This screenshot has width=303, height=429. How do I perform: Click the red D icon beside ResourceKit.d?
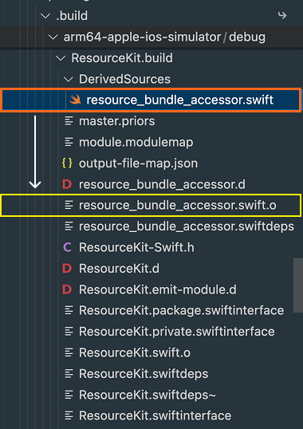67,269
